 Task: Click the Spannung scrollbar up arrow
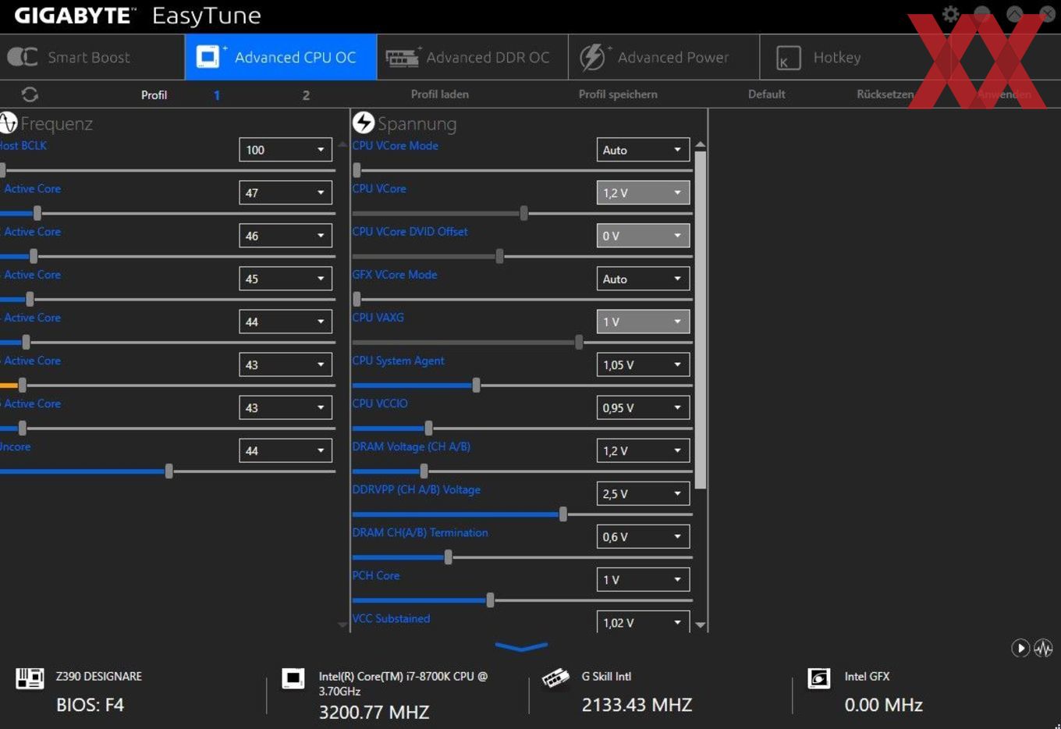701,145
